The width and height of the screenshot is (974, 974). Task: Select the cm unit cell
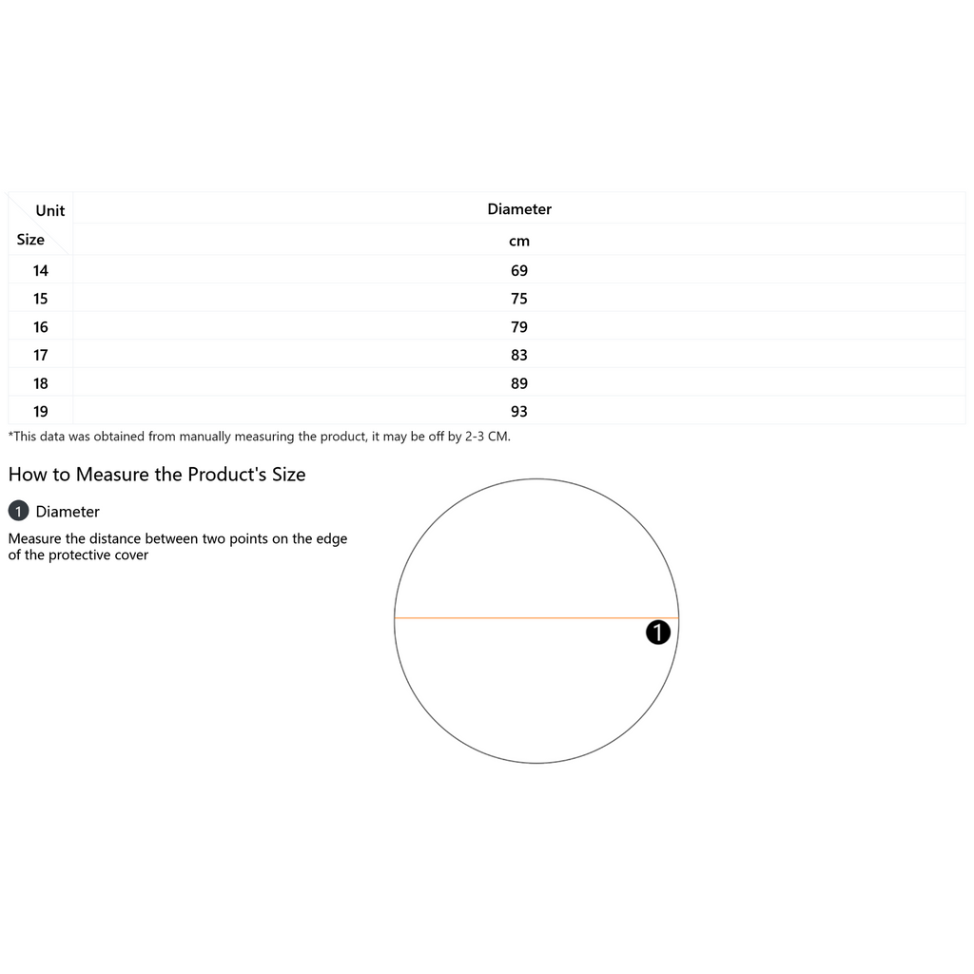[x=519, y=242]
